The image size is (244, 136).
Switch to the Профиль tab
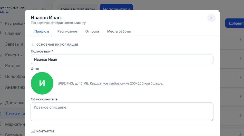point(42,31)
